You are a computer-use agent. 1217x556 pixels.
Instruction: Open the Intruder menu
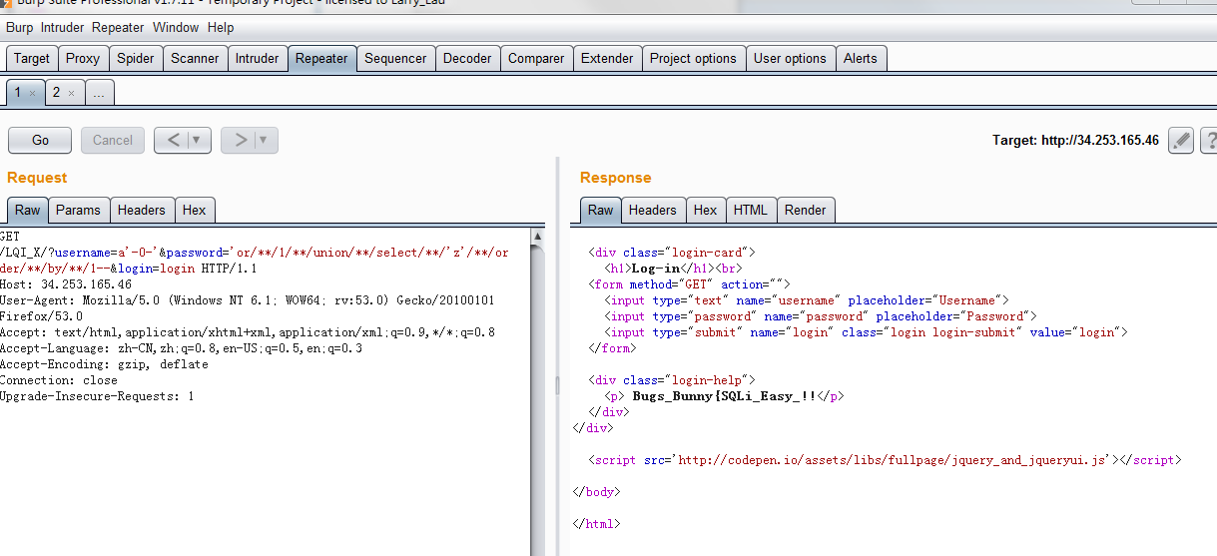pyautogui.click(x=63, y=27)
